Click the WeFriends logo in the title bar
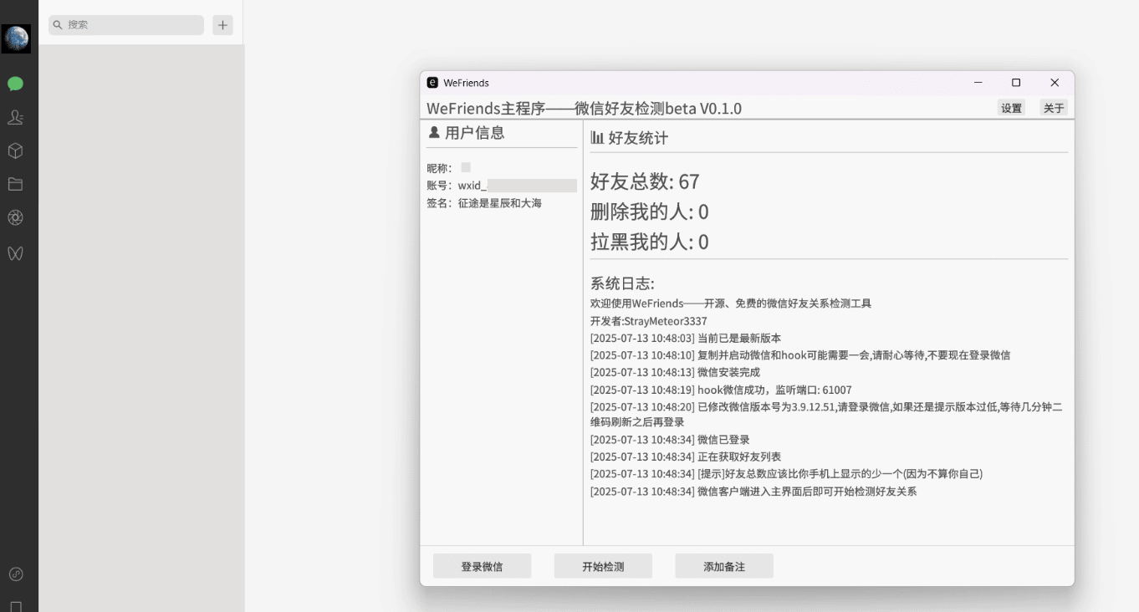 (432, 83)
